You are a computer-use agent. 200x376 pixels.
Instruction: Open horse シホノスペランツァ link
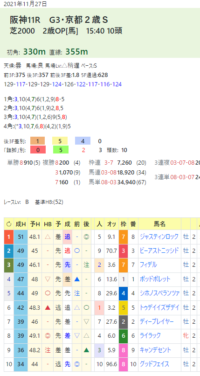[x=159, y=293]
